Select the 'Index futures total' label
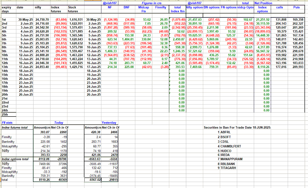This screenshot has width=308, height=188. [x=15, y=127]
